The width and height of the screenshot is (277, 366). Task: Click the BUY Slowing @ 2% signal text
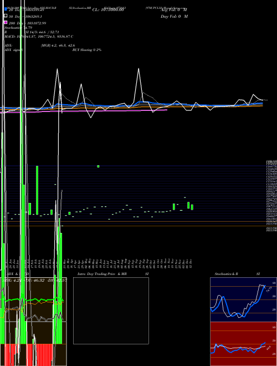tap(87, 50)
